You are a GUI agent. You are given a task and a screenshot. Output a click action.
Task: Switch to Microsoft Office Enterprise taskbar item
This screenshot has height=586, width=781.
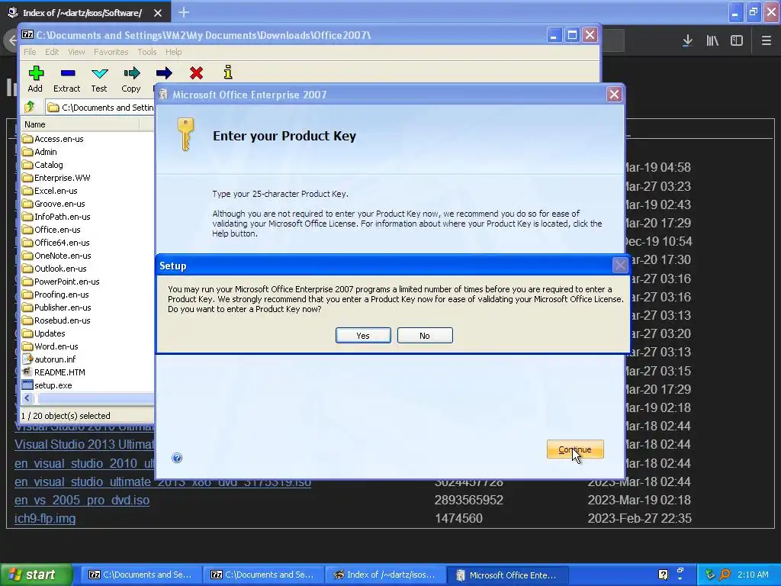tap(506, 575)
